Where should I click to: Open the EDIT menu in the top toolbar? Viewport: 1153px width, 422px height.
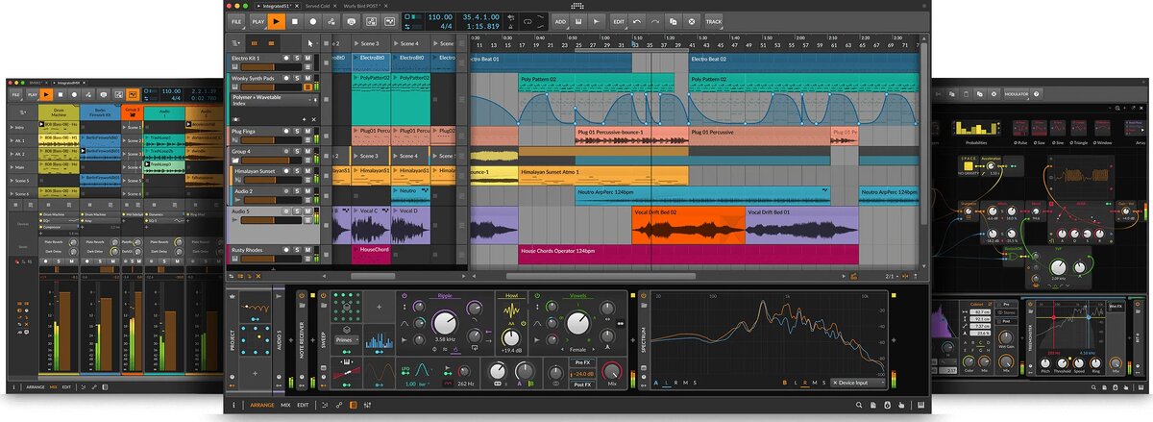coord(619,21)
